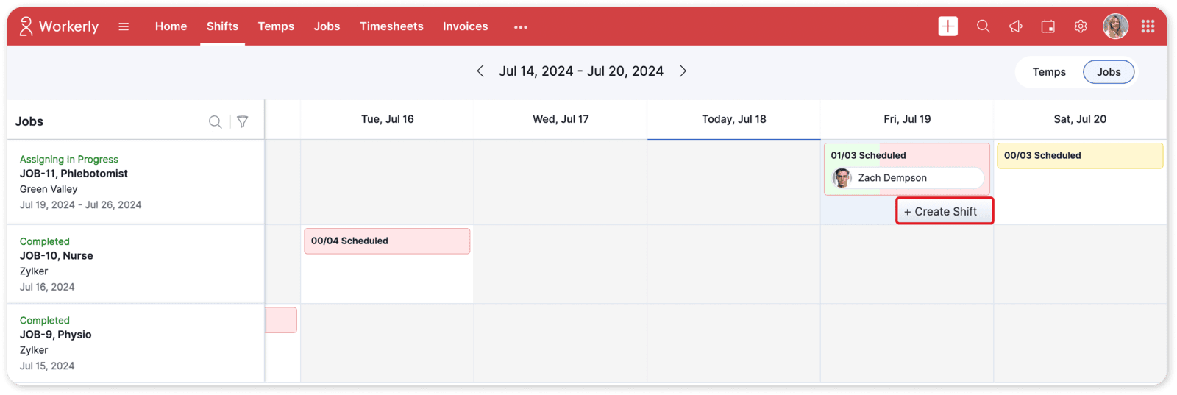The width and height of the screenshot is (1177, 395).
Task: Go to the Timesheets tab
Action: [391, 26]
